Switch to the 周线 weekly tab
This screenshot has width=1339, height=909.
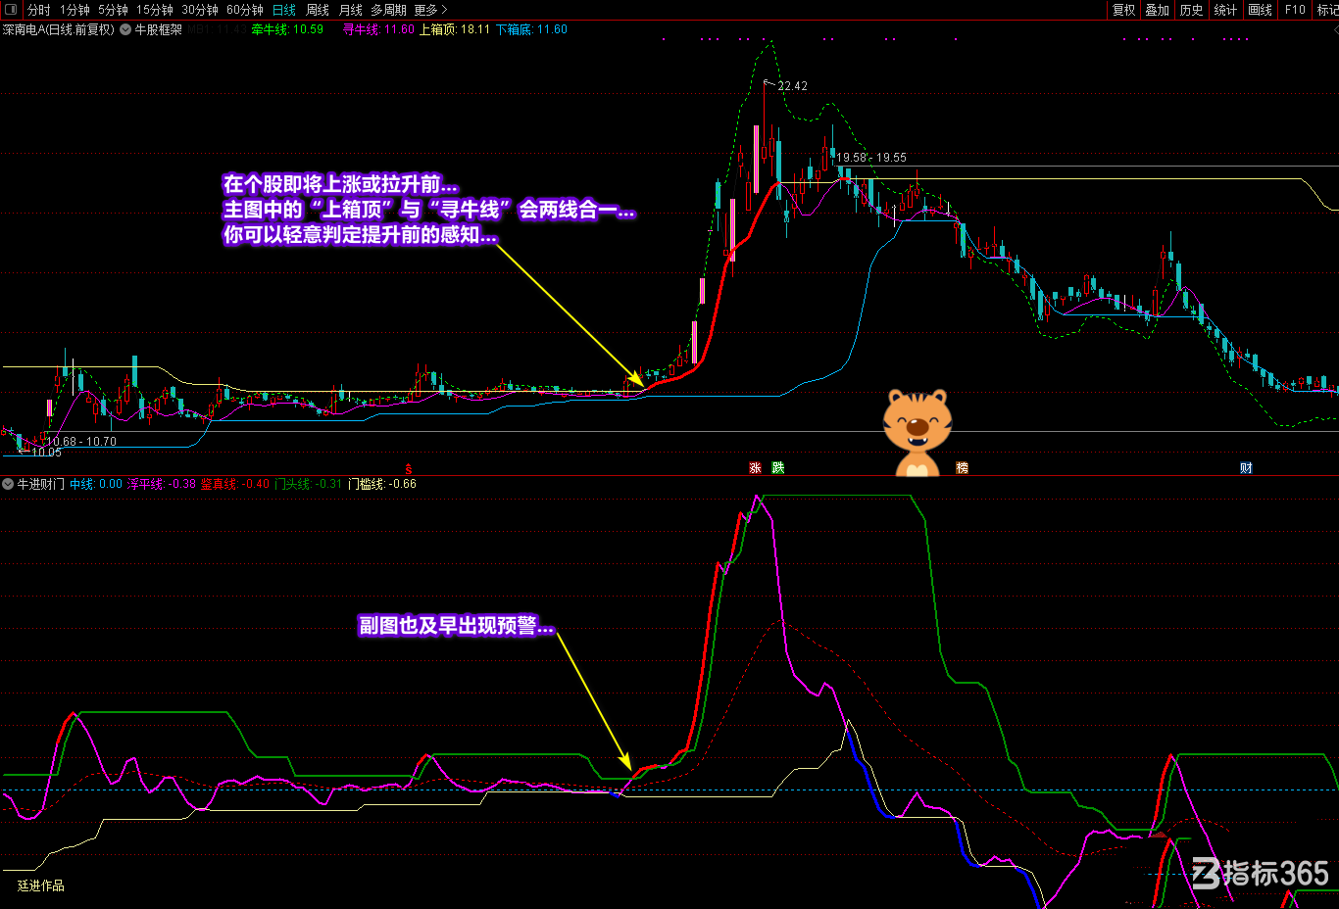coord(318,10)
